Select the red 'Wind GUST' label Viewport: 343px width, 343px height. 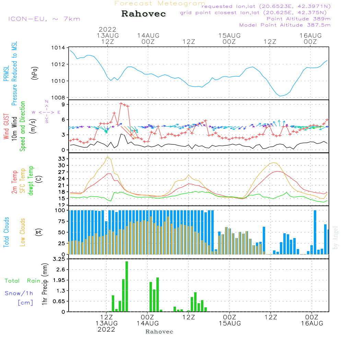(x=6, y=127)
